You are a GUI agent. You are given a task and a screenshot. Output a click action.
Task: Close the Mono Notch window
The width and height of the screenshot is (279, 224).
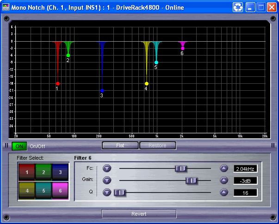[x=272, y=7]
